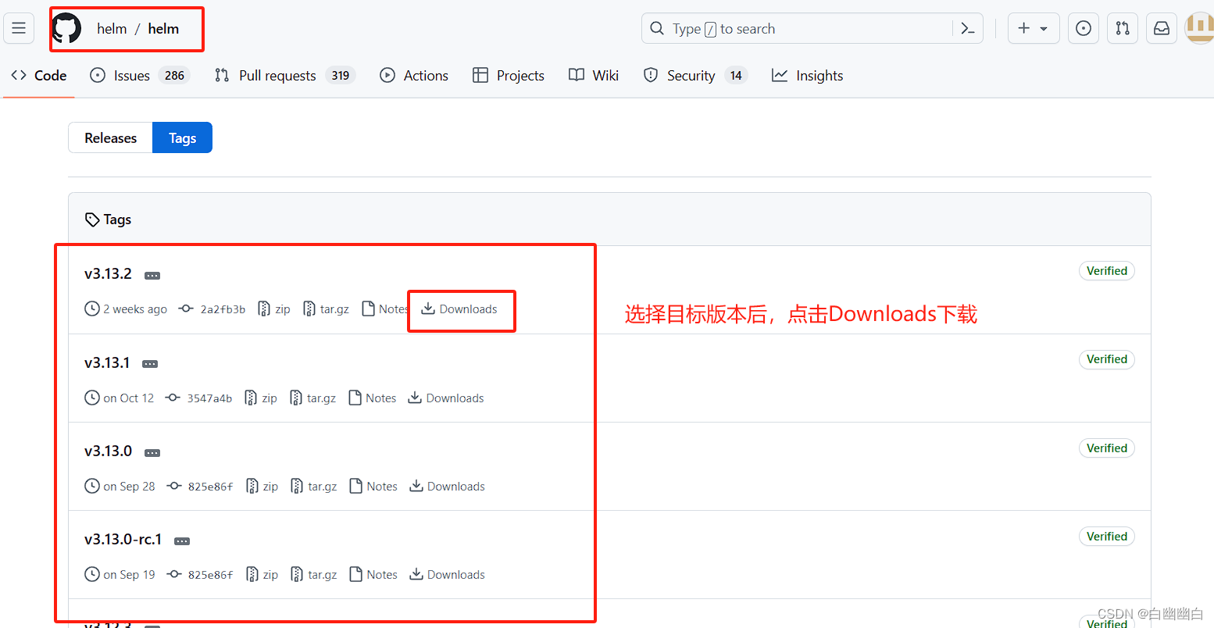This screenshot has height=628, width=1214.
Task: Click the GitHub Octocat logo
Action: pos(67,28)
